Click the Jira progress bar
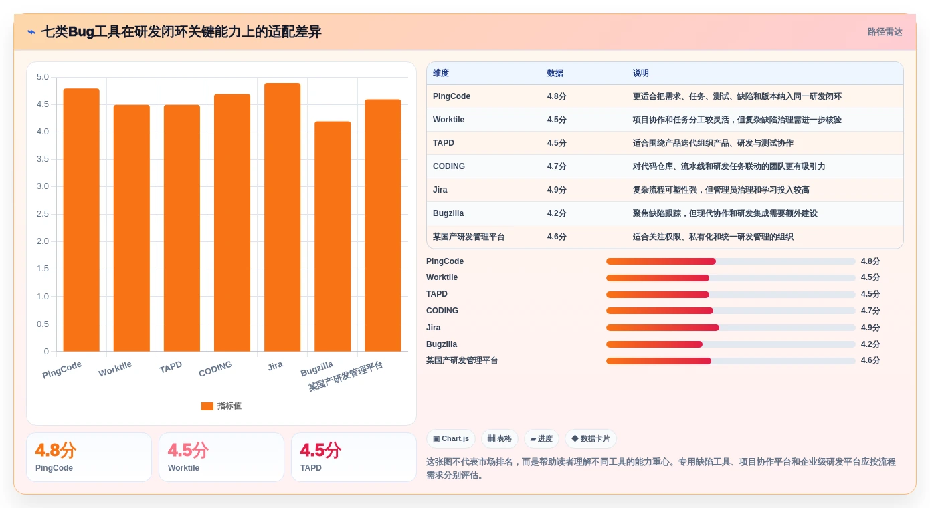Image resolution: width=930 pixels, height=508 pixels. 731,328
